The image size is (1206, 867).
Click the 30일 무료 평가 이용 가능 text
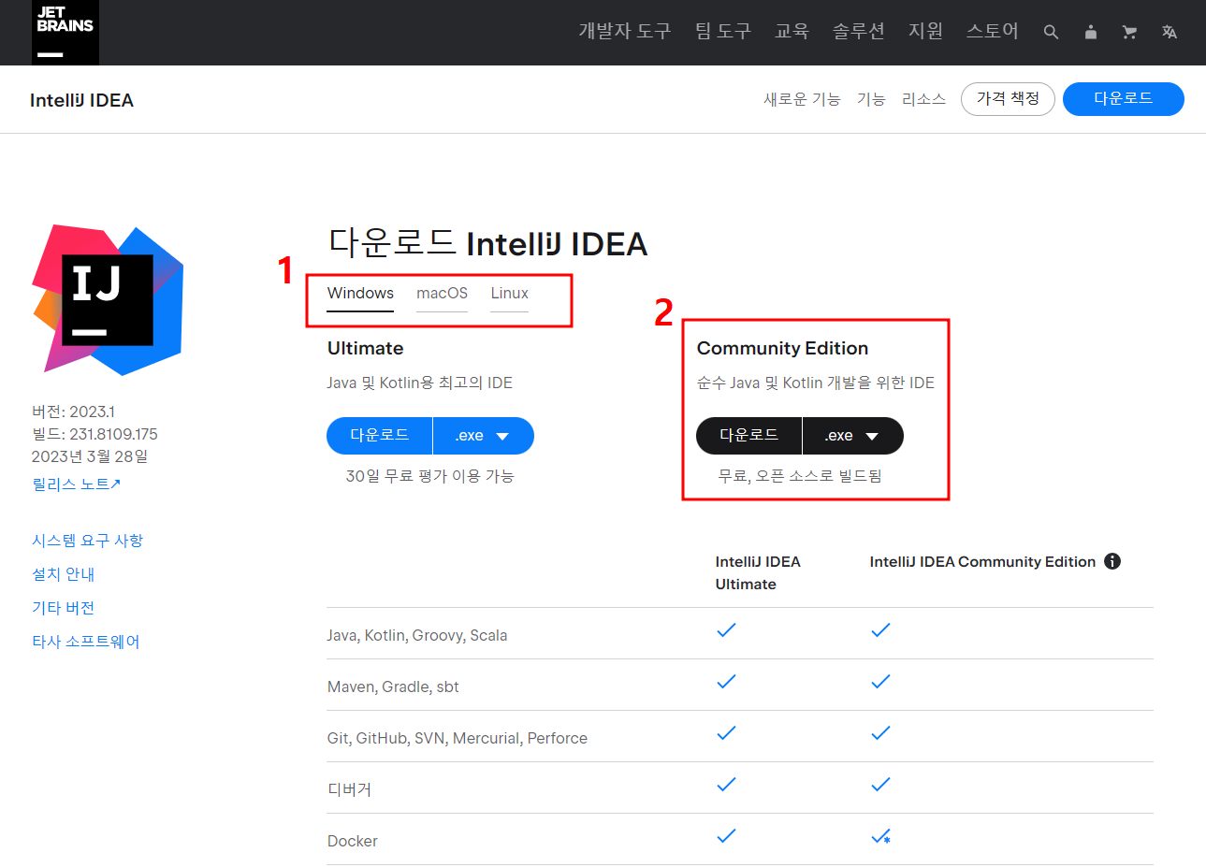coord(430,476)
